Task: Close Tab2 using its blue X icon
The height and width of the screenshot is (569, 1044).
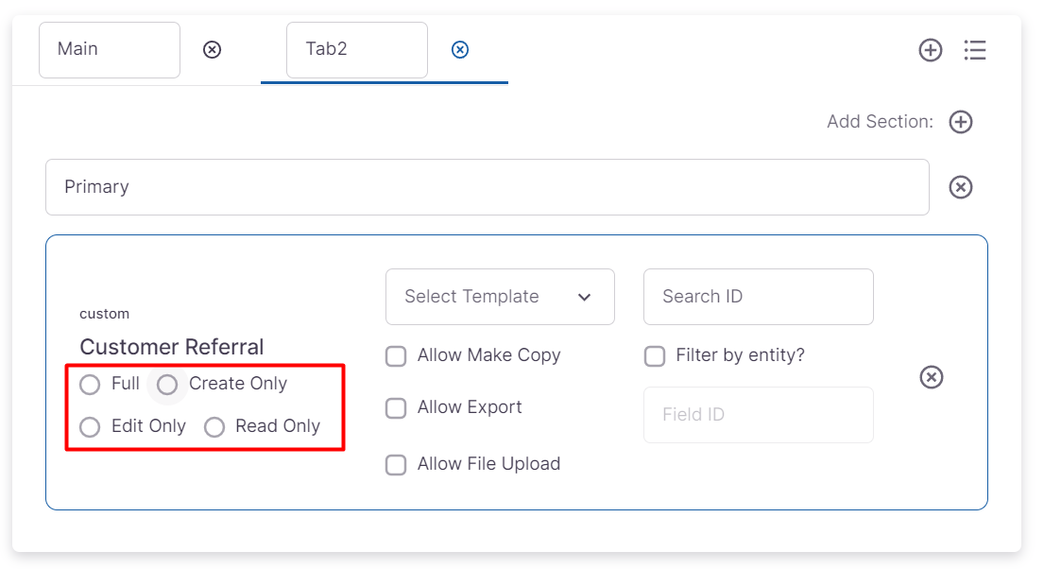Action: 460,49
